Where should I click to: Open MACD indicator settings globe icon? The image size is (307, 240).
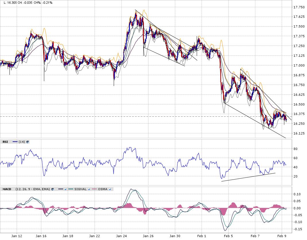pyautogui.click(x=52, y=189)
